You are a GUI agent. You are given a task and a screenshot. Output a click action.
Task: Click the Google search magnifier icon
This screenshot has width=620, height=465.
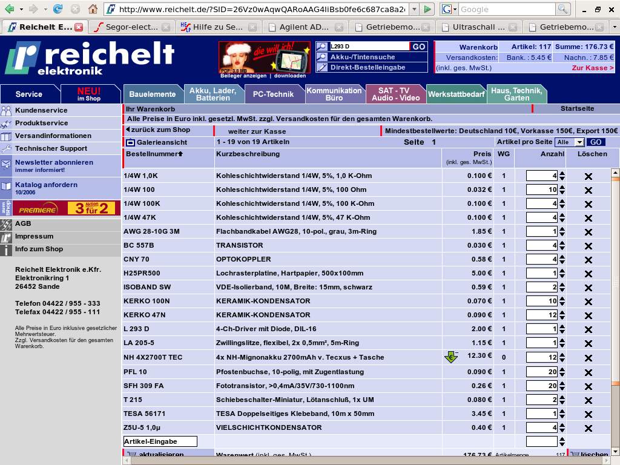562,9
